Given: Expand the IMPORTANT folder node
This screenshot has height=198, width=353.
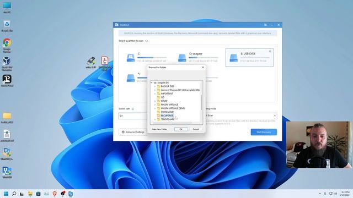Looking at the screenshot, I should [x=155, y=94].
